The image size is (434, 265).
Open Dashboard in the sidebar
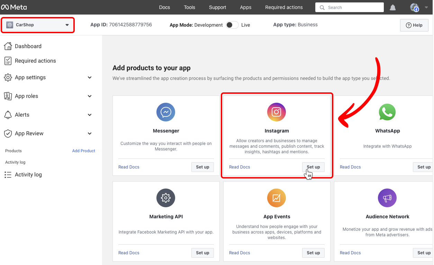[28, 46]
